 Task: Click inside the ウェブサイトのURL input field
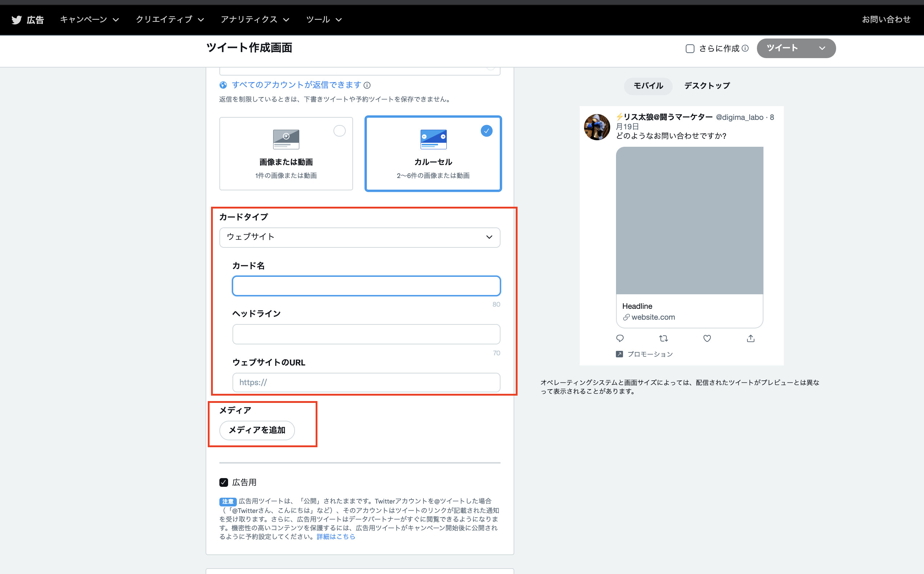pyautogui.click(x=365, y=383)
